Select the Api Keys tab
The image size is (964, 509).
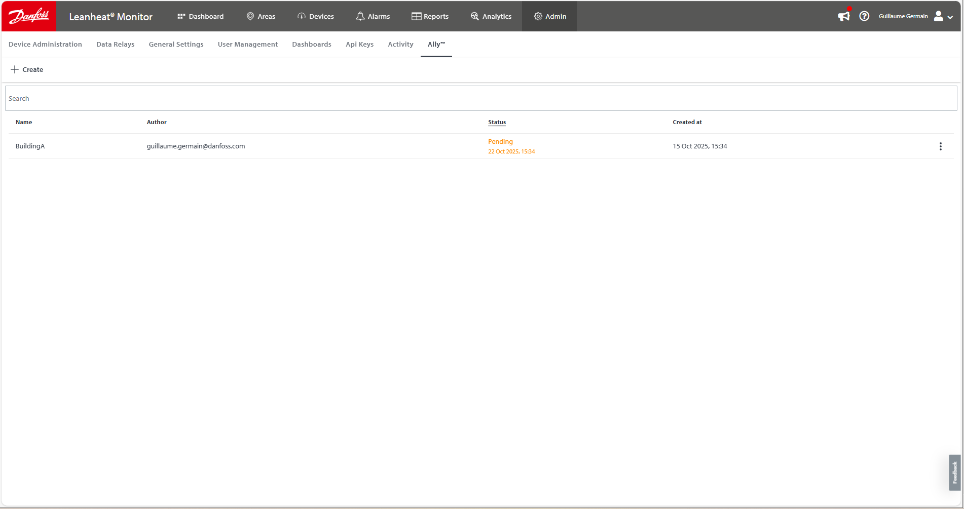point(359,45)
